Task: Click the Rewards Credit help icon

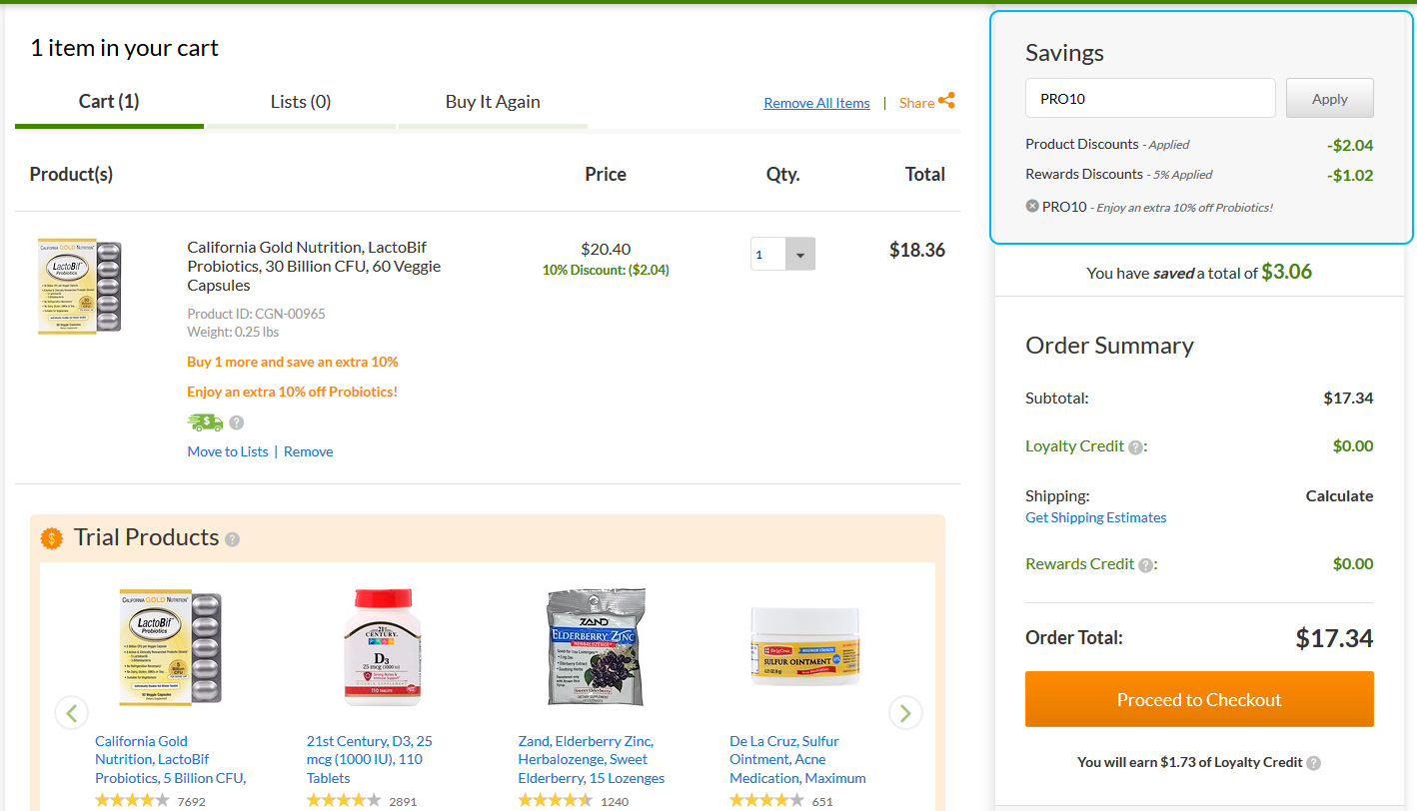Action: pyautogui.click(x=1145, y=565)
